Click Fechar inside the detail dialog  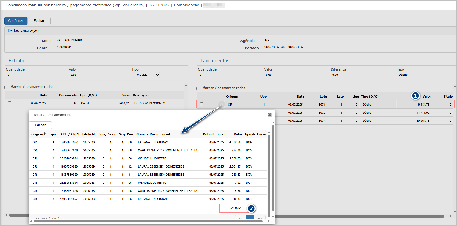tap(40, 125)
